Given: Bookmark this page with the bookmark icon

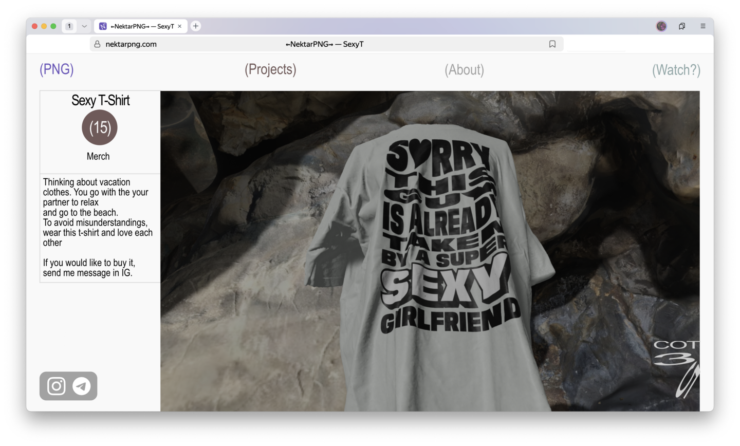Looking at the screenshot, I should (x=552, y=44).
